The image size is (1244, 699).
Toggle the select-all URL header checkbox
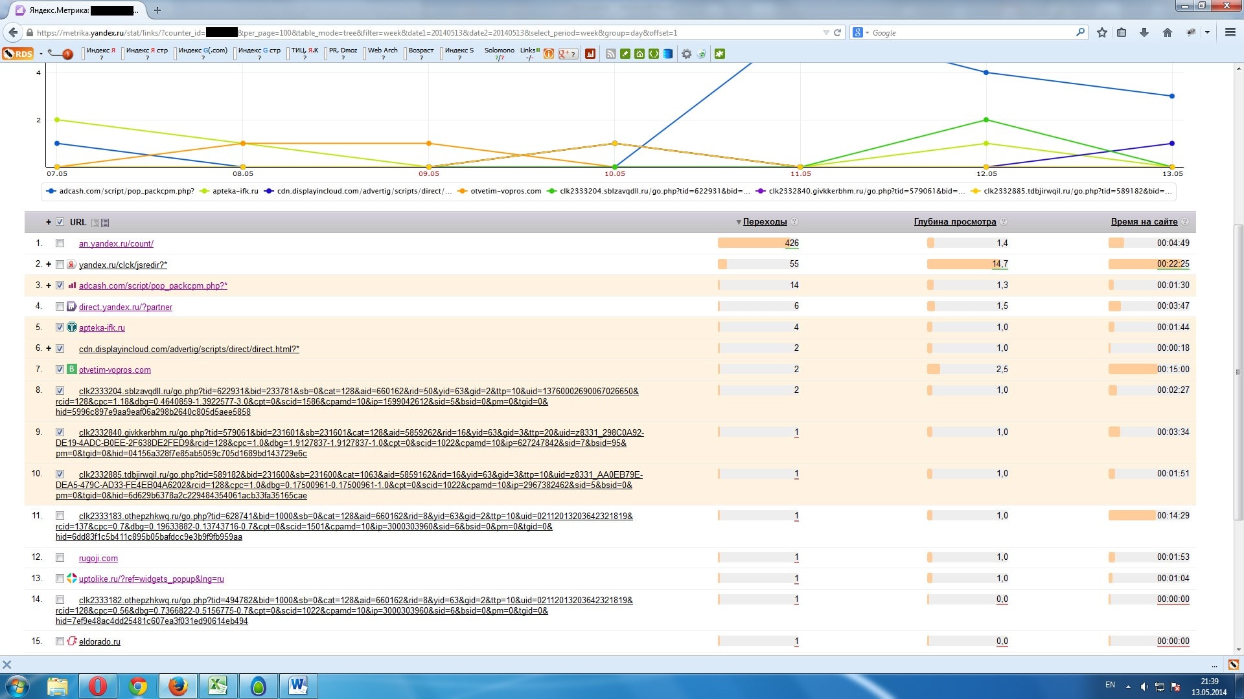pos(60,222)
